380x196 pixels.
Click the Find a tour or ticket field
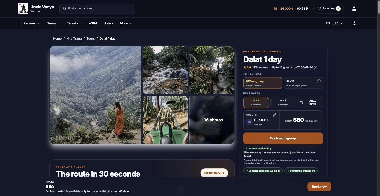click(97, 9)
